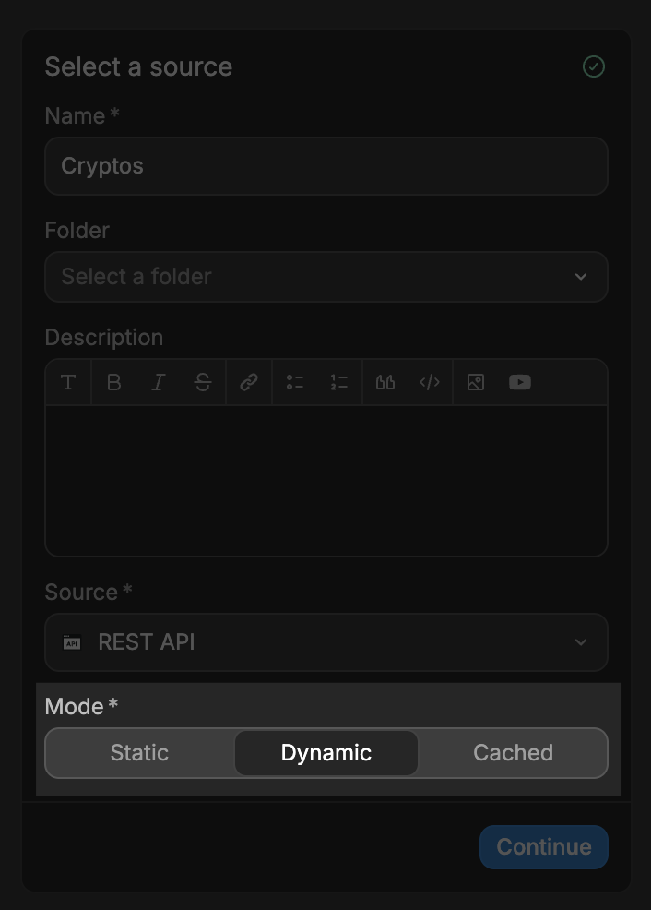
Task: Insert an image via the image icon
Action: tap(475, 381)
